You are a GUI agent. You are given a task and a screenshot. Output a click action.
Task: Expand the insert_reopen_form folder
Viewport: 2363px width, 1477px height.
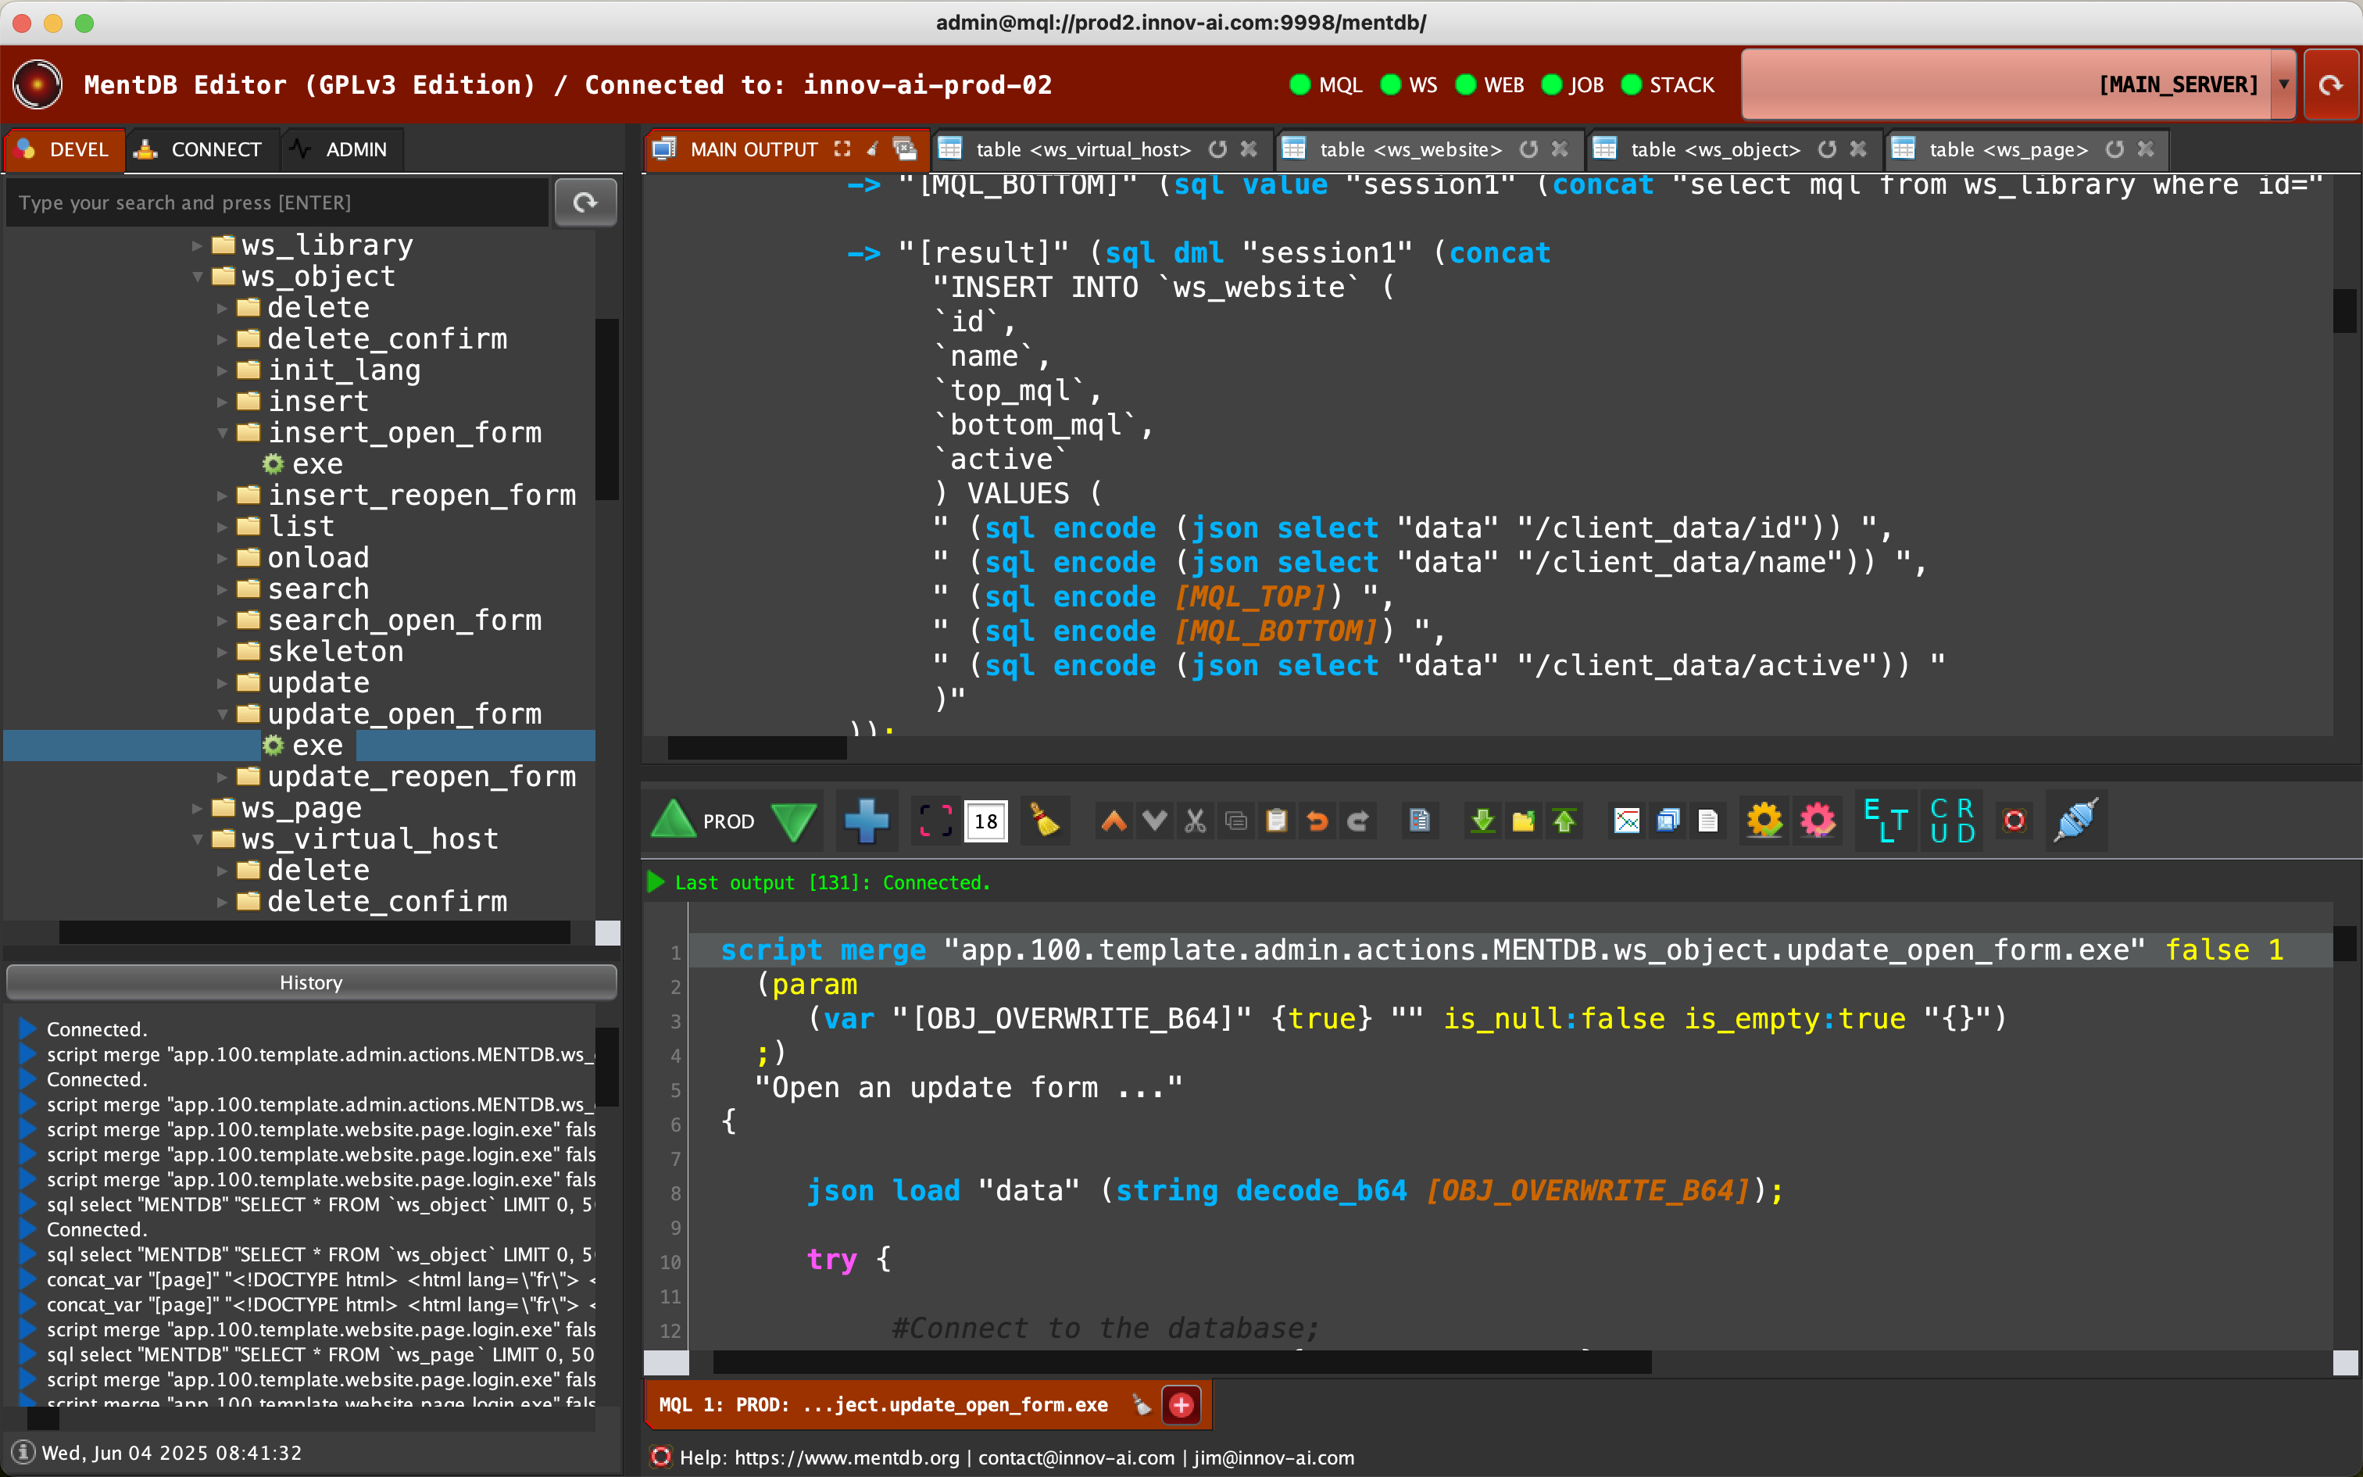[223, 495]
